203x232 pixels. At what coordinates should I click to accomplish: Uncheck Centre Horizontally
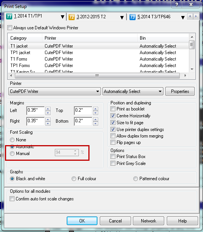pos(113,116)
